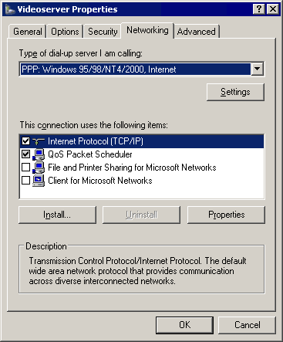
Task: Switch to the General tab
Action: click(x=28, y=32)
